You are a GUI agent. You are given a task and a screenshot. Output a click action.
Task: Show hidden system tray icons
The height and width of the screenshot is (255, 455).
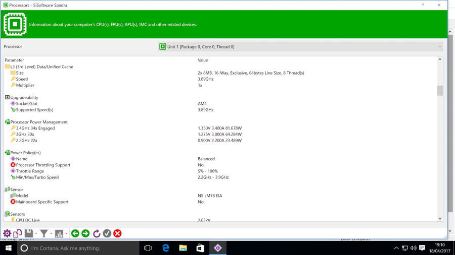[x=396, y=248]
